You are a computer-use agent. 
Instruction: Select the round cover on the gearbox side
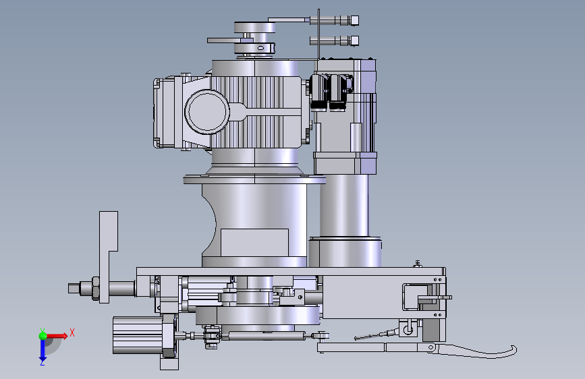(206, 112)
